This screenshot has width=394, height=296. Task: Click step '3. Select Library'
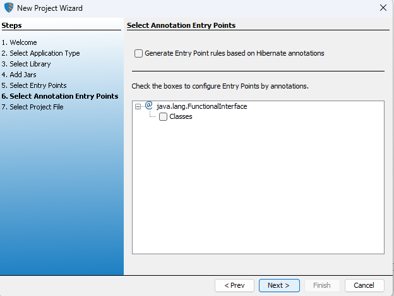26,64
